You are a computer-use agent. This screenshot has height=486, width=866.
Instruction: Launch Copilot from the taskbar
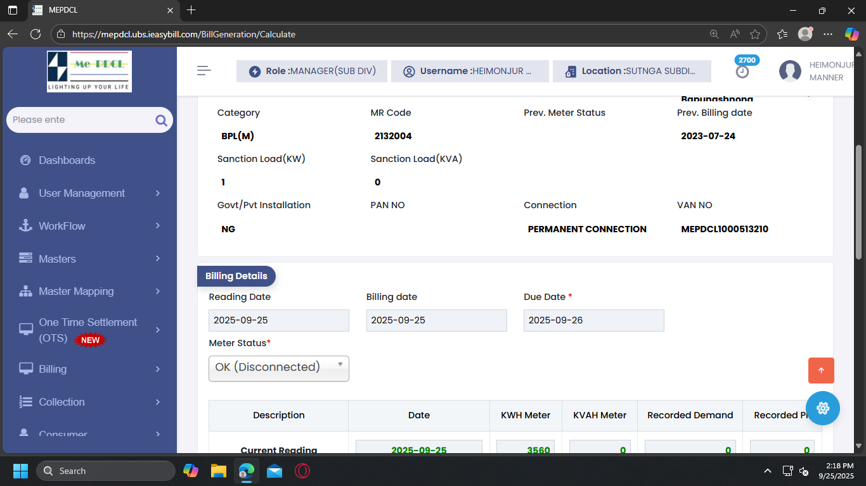[191, 471]
